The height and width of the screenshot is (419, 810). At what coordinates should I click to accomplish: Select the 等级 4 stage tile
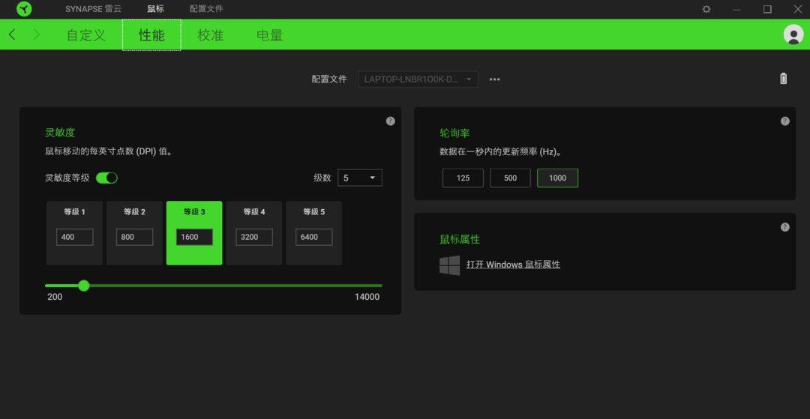(x=254, y=233)
